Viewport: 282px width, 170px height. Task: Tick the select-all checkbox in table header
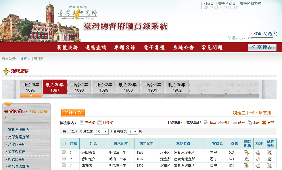coord(64,143)
